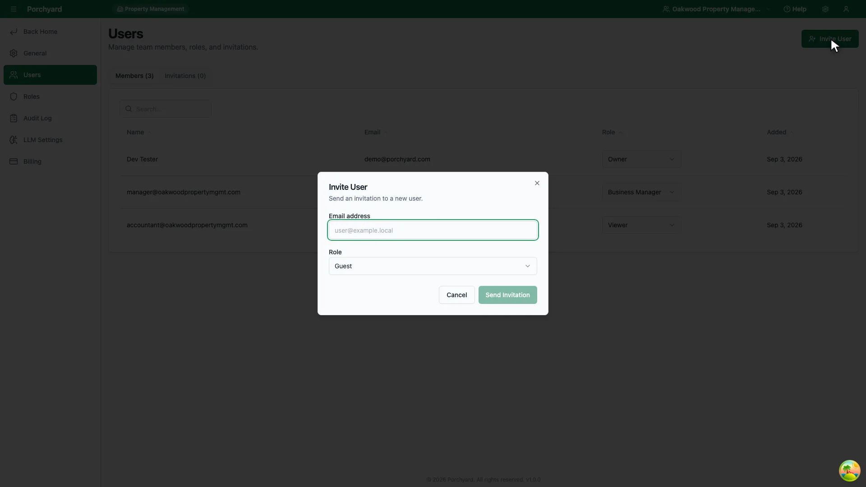The height and width of the screenshot is (487, 866).
Task: Switch to Invitations (0) tab
Action: tap(185, 76)
